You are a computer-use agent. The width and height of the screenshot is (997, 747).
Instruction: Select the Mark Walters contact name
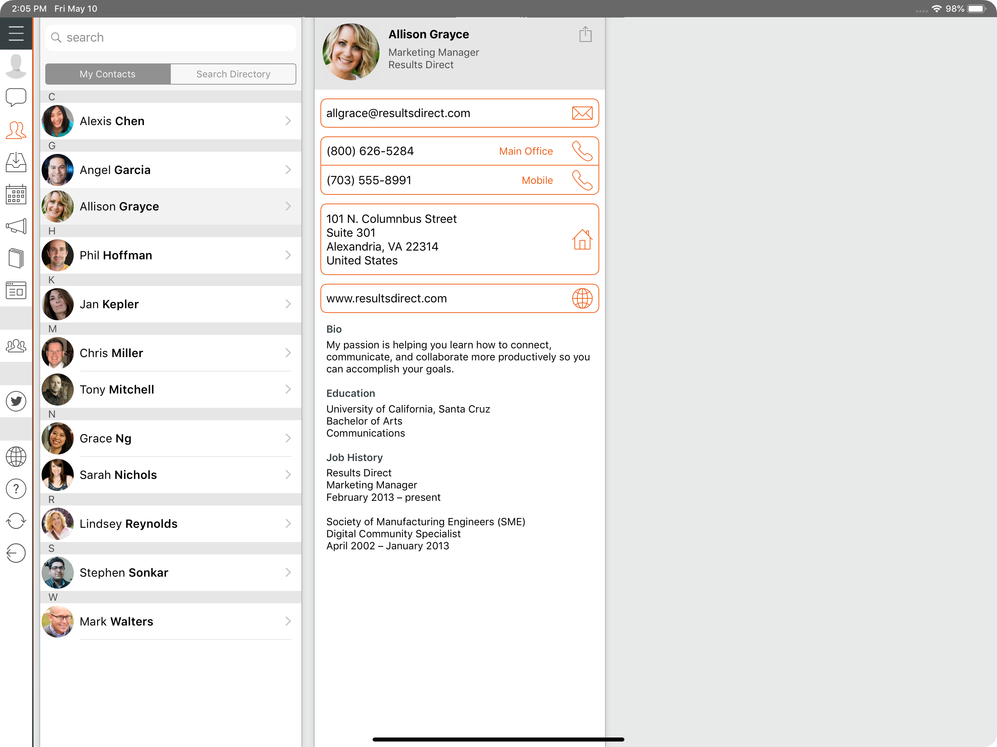click(116, 621)
